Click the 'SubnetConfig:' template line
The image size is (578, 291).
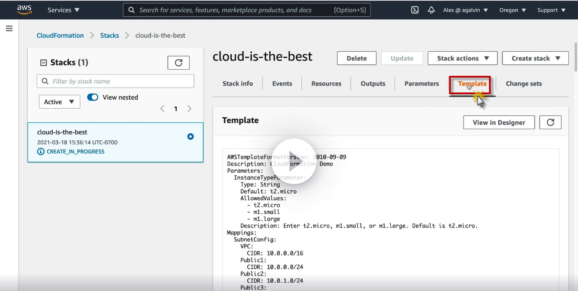255,240
